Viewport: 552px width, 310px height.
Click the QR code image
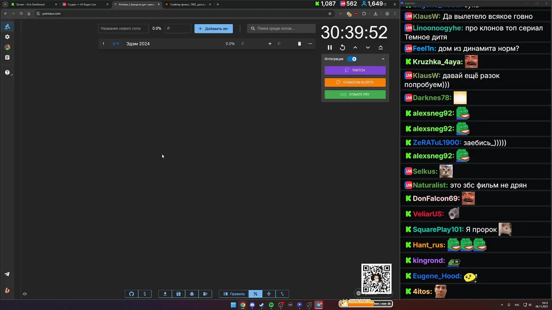point(376,279)
